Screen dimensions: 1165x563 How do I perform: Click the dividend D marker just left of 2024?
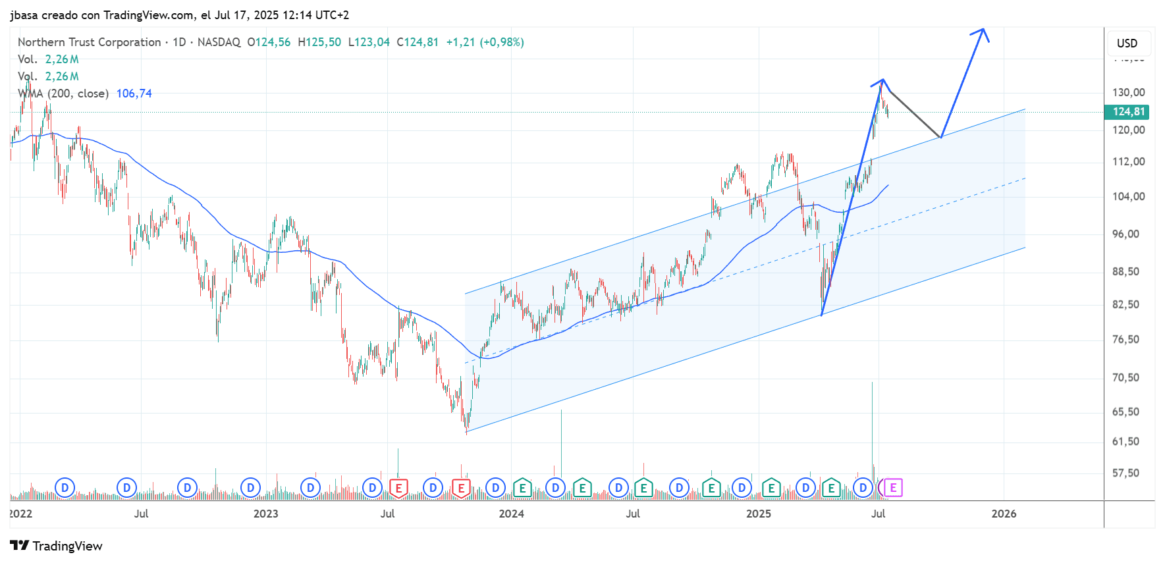pyautogui.click(x=495, y=488)
